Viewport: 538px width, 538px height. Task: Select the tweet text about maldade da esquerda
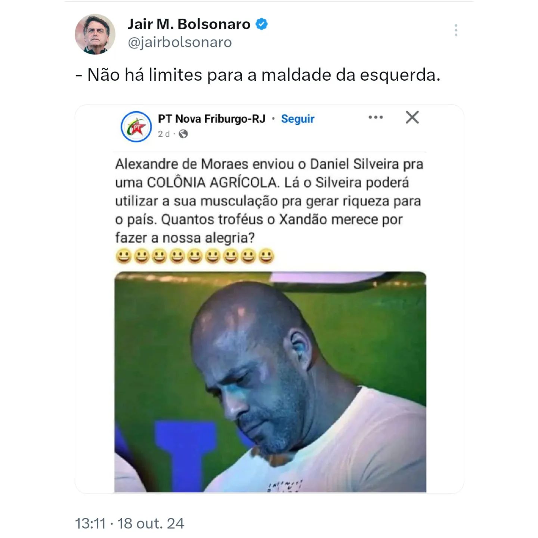coord(258,75)
